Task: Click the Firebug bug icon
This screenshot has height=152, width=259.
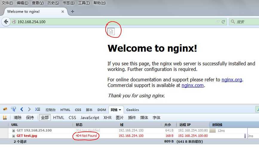Action: (x=5, y=109)
